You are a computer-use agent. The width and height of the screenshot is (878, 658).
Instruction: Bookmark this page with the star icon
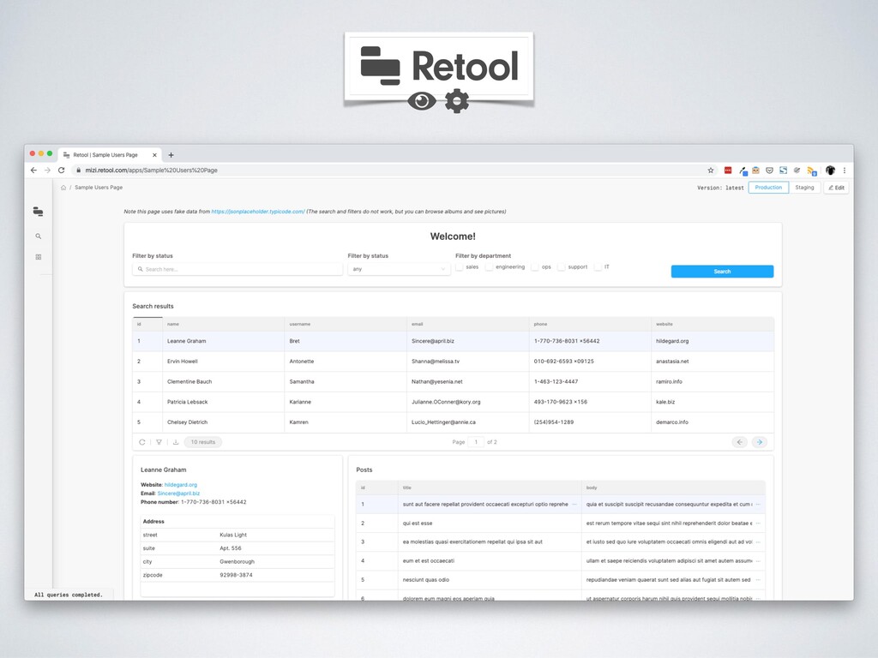pos(710,170)
